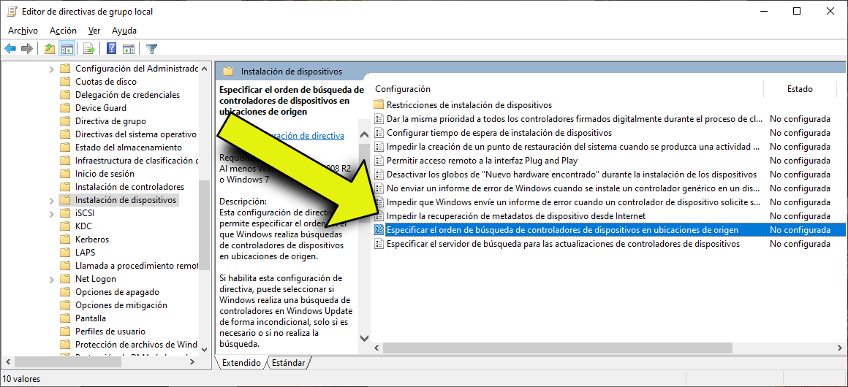
Task: Click the policy icon of Configurar tiempo de espera row
Action: (379, 132)
